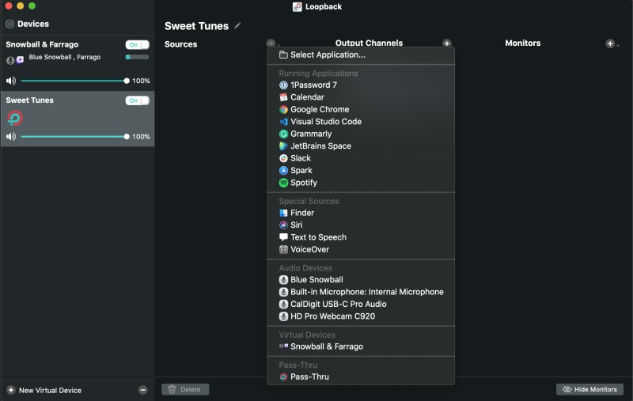Click the Loopback icon in Sweet Tunes device

click(x=14, y=118)
